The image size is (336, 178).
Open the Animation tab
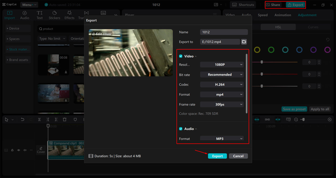(283, 15)
